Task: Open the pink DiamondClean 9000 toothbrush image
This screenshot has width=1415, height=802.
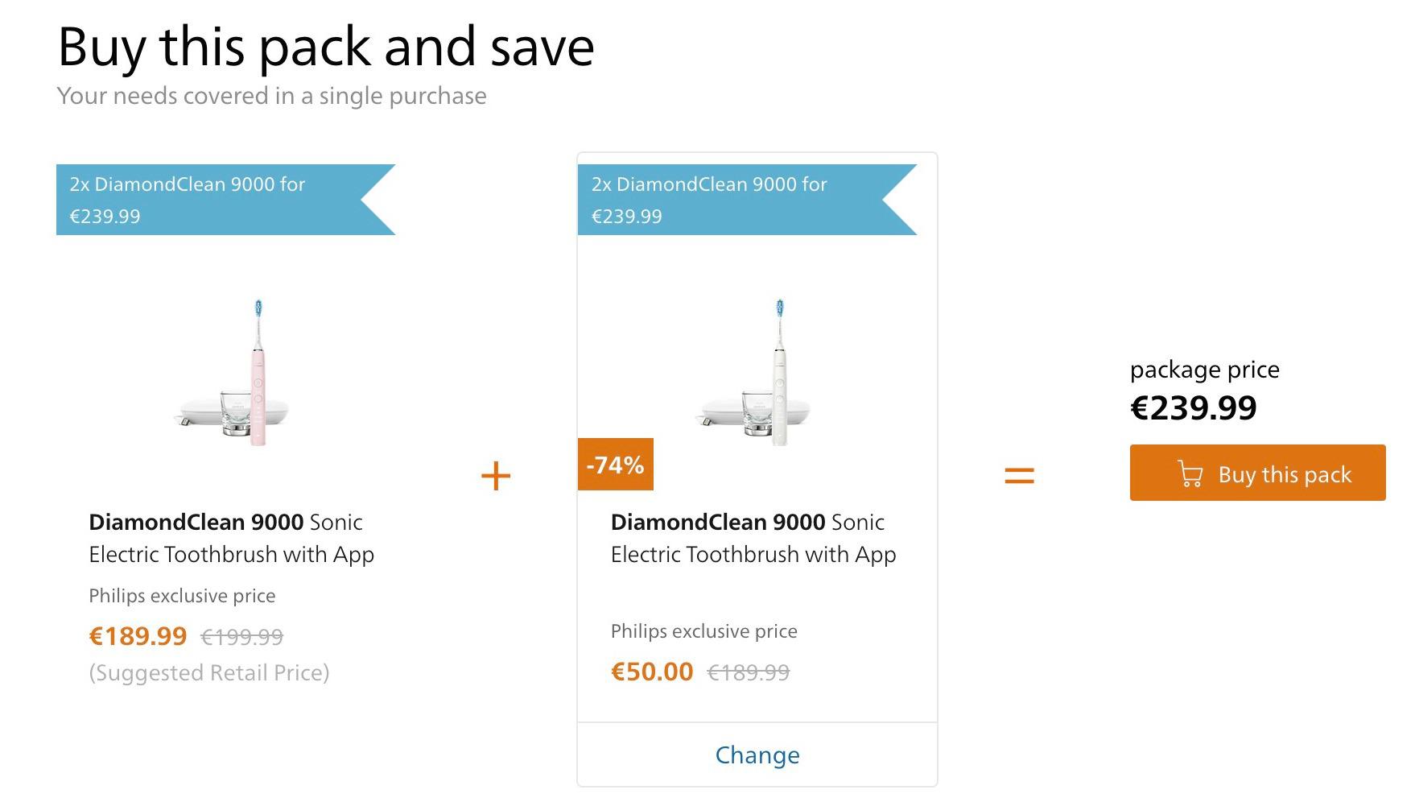Action: coord(233,373)
